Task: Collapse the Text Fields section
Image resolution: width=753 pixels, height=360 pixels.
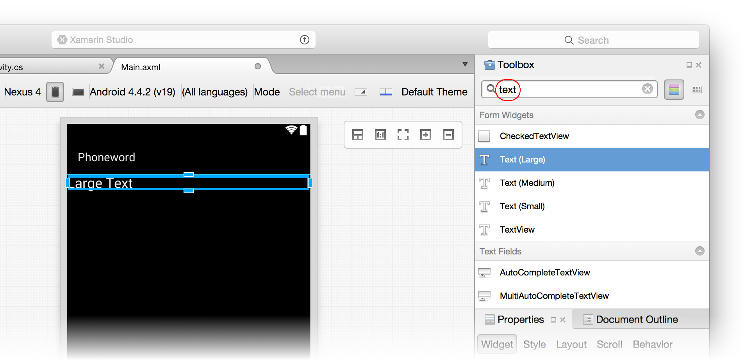Action: [699, 251]
